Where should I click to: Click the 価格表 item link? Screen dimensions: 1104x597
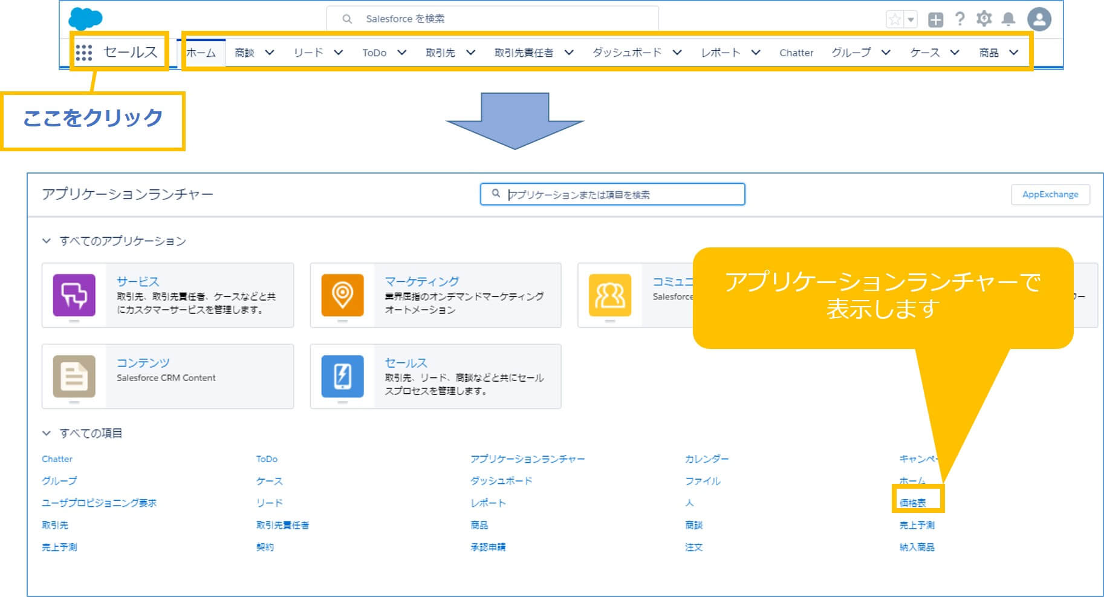point(912,503)
